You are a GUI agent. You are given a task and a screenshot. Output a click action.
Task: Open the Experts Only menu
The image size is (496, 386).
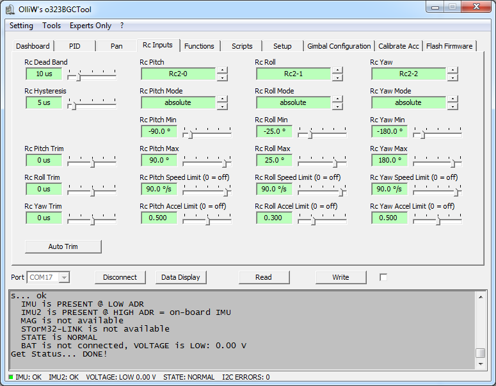[90, 26]
